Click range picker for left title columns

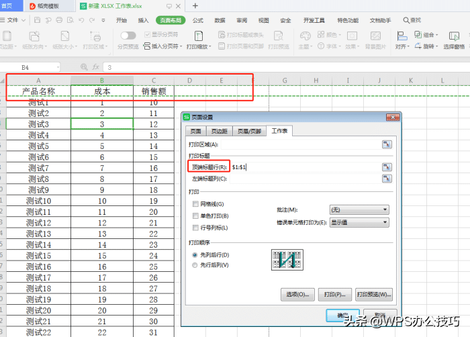tap(387, 179)
